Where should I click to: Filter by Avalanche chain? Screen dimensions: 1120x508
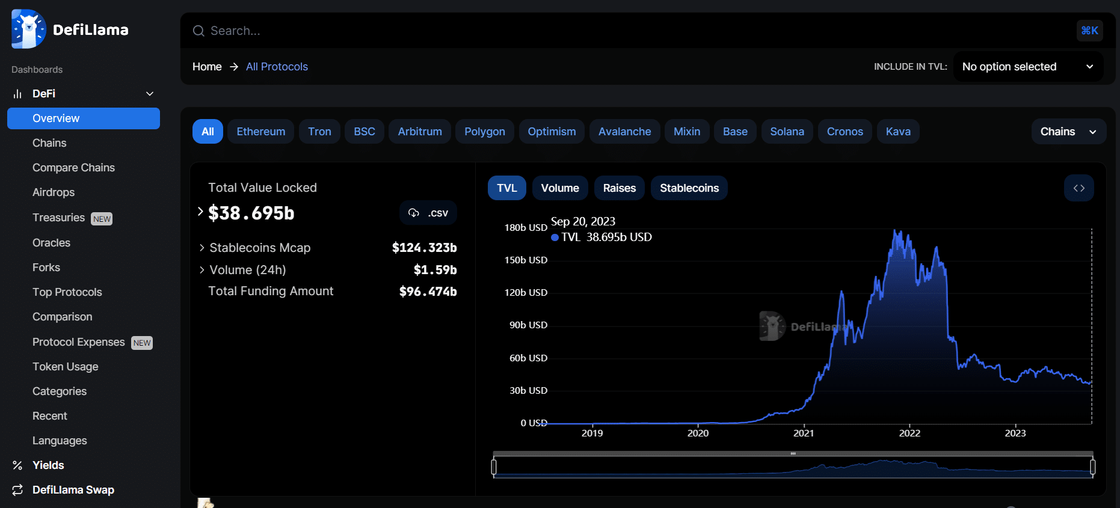click(x=625, y=132)
